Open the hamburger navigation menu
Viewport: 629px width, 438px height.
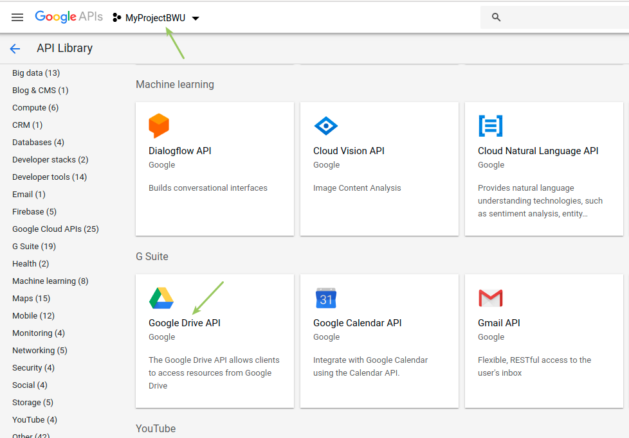[17, 17]
